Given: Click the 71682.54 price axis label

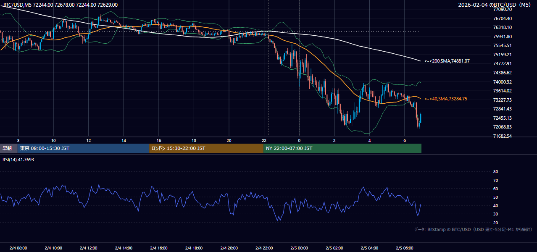Looking at the screenshot, I should pos(503,136).
